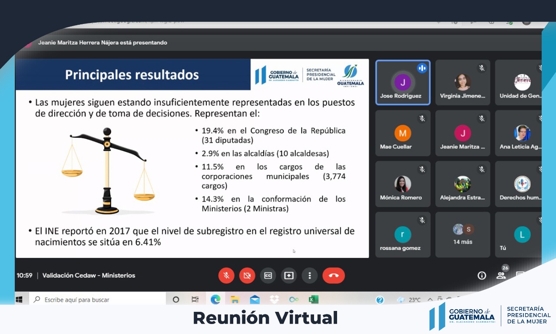
Task: Click the present screen button
Action: coord(289,276)
